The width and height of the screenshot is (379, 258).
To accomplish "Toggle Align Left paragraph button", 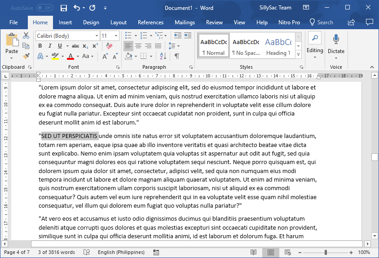I will 128,46.
